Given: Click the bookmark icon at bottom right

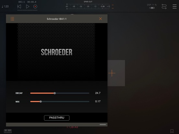Looking at the screenshot, I should click(x=172, y=131).
